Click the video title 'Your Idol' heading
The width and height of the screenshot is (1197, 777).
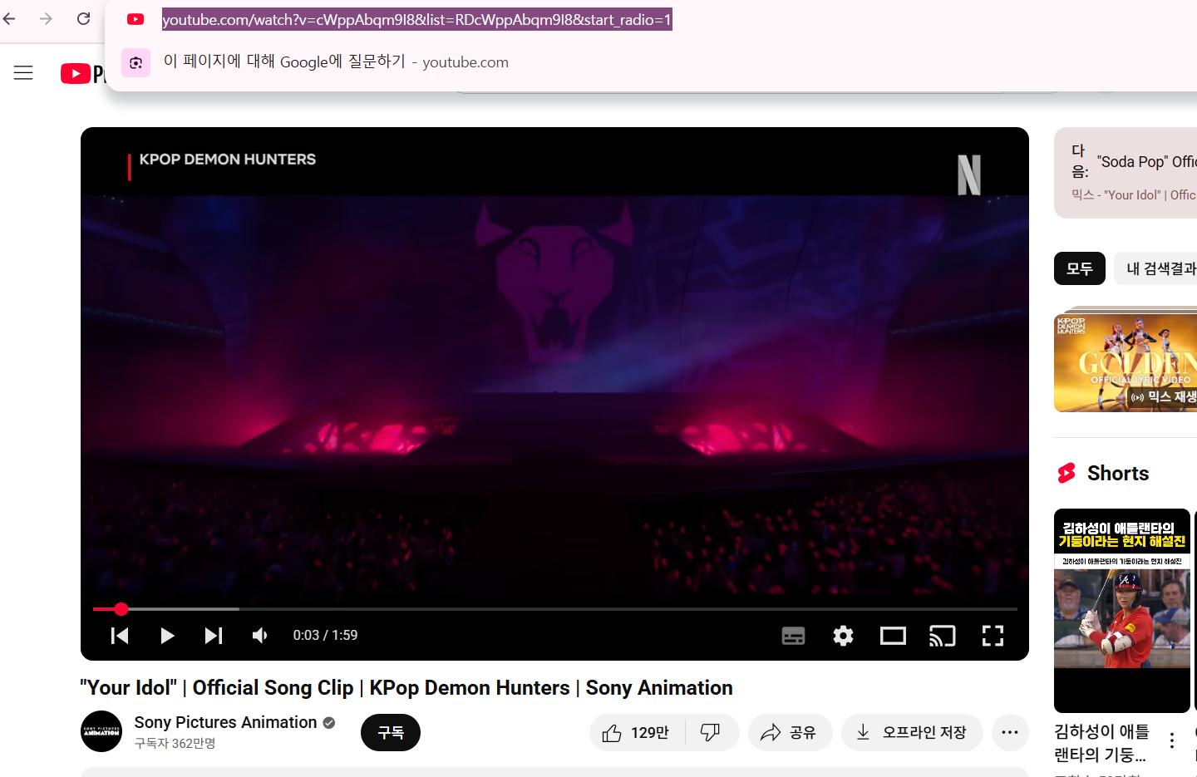tap(406, 688)
